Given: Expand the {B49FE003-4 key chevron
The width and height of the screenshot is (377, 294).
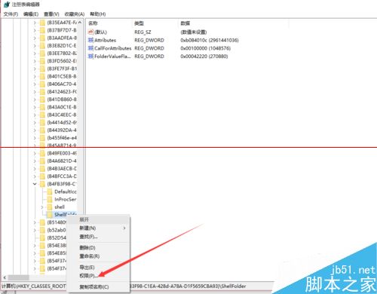Looking at the screenshot, I should [35, 153].
